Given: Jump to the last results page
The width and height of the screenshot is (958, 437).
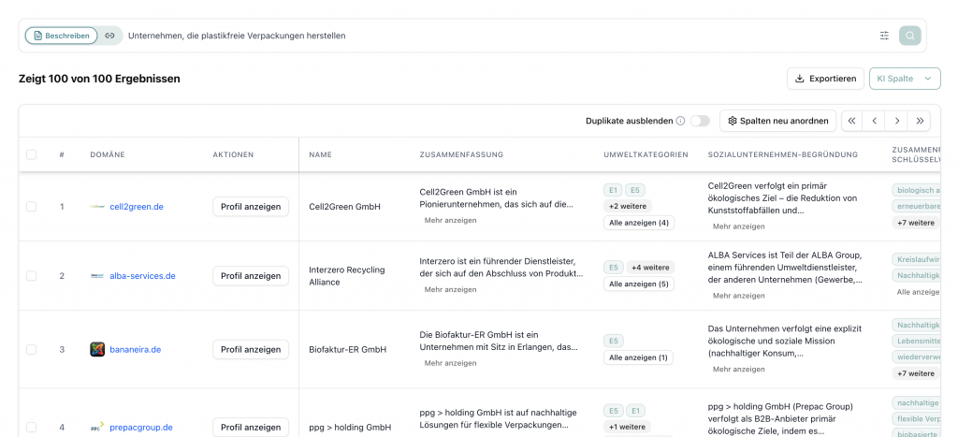Looking at the screenshot, I should [x=919, y=121].
